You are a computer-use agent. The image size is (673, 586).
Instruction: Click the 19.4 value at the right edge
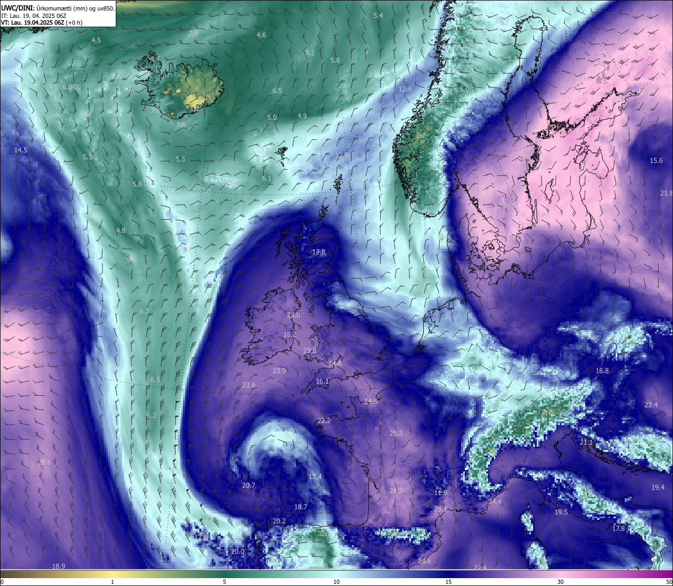pos(658,488)
